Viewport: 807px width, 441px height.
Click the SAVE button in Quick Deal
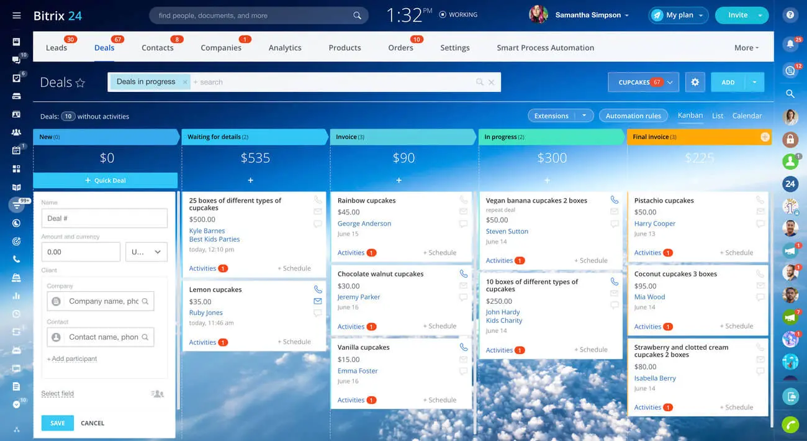(58, 423)
